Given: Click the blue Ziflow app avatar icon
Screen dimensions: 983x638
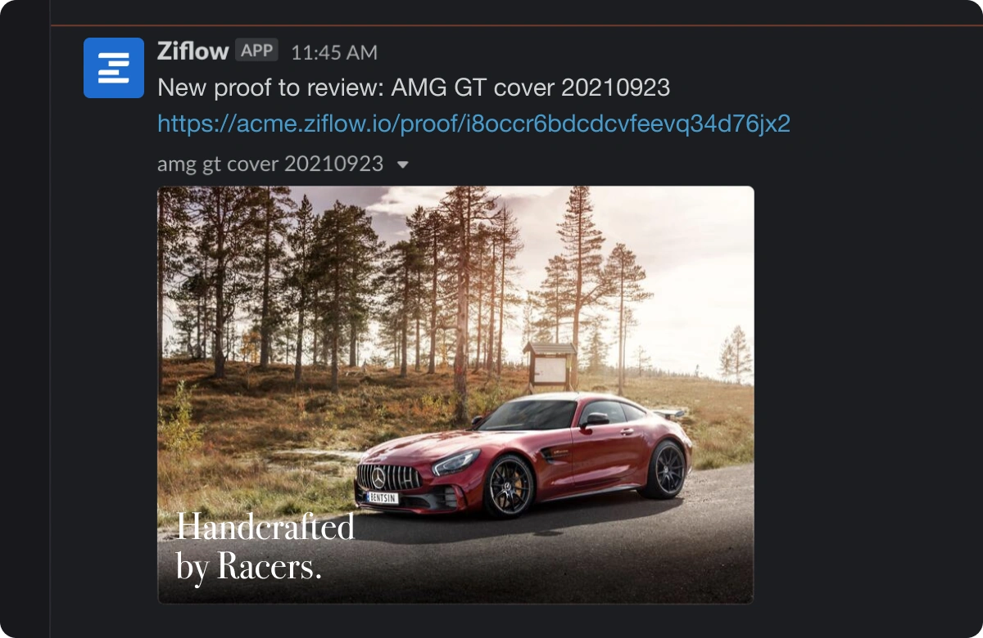Looking at the screenshot, I should 114,68.
